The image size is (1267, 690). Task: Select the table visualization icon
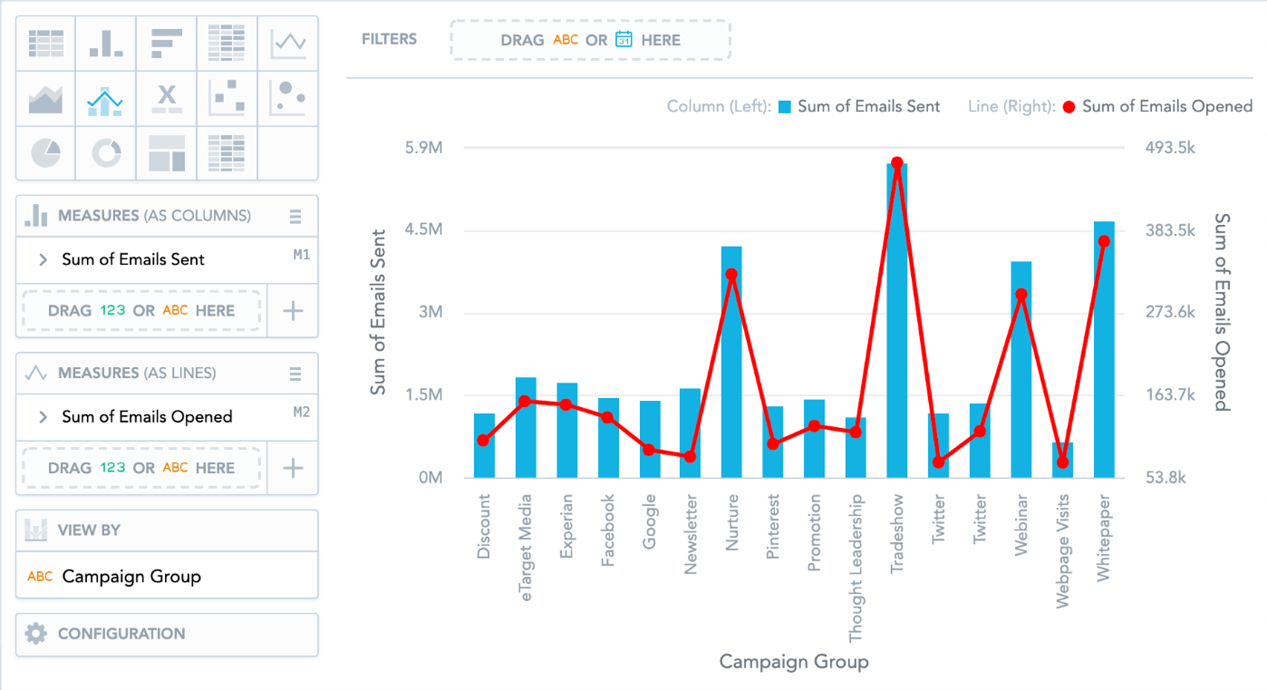click(46, 44)
